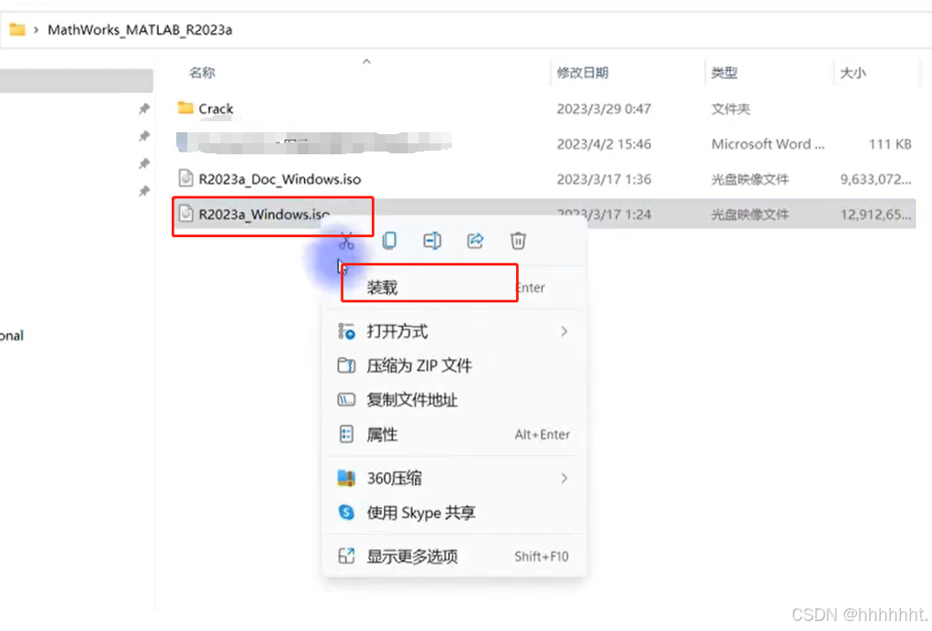This screenshot has width=932, height=631.
Task: Expand the arrow beside 打开方式
Action: tap(564, 332)
